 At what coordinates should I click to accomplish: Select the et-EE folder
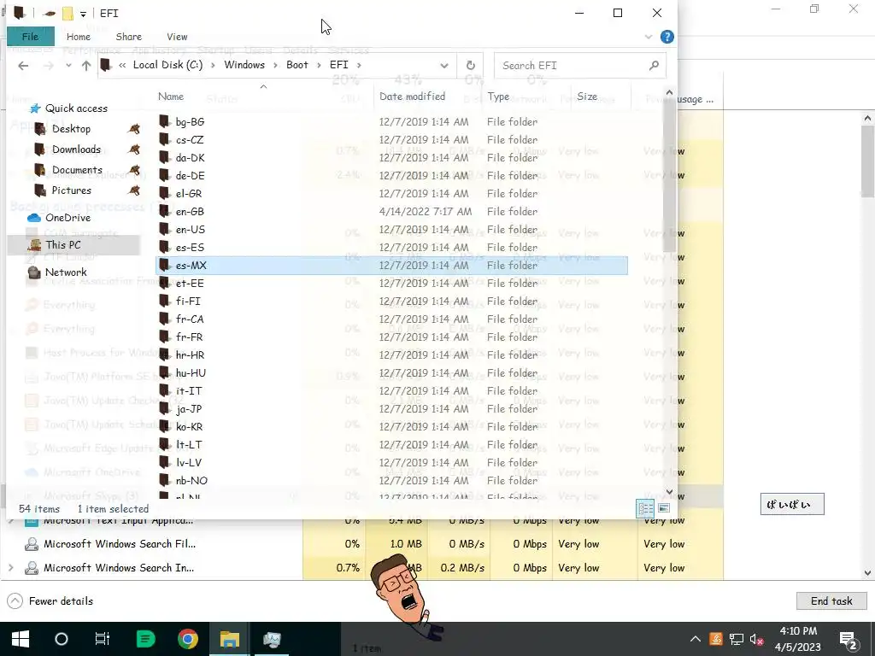click(x=190, y=284)
